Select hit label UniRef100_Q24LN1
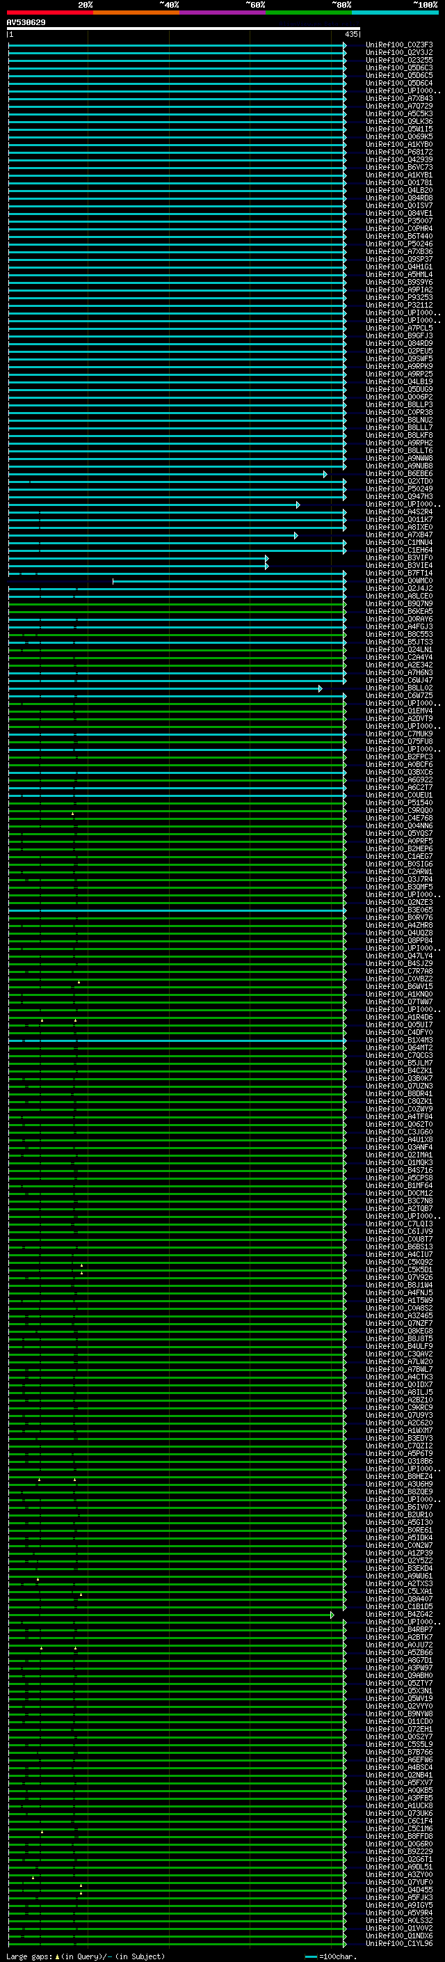The width and height of the screenshot is (445, 1962). (x=399, y=649)
